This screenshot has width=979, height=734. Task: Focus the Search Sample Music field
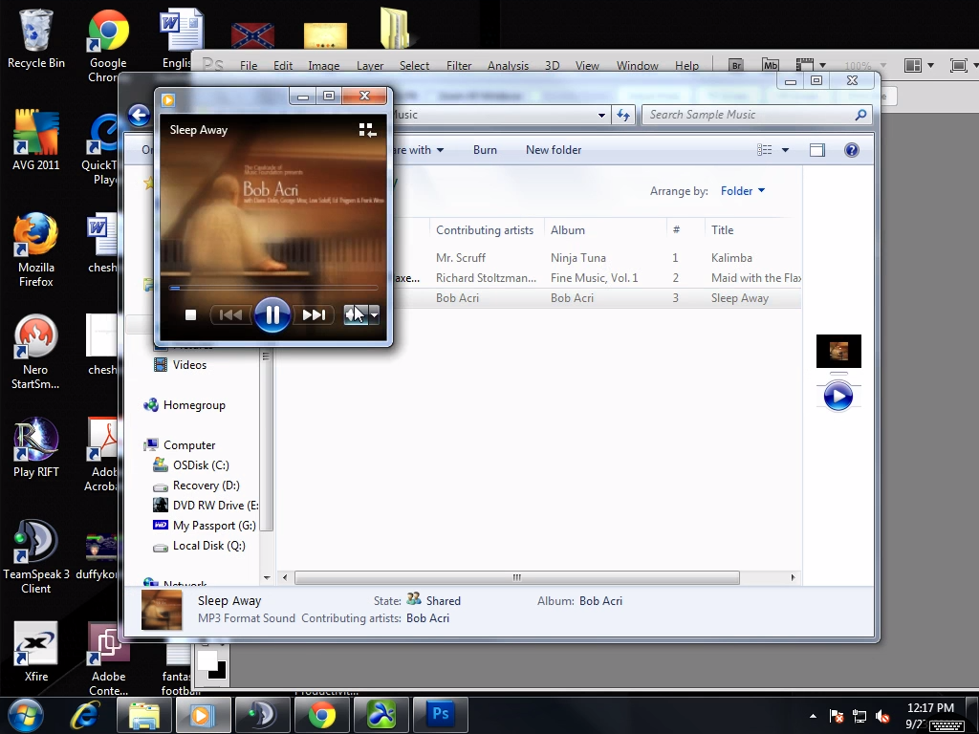pos(756,115)
